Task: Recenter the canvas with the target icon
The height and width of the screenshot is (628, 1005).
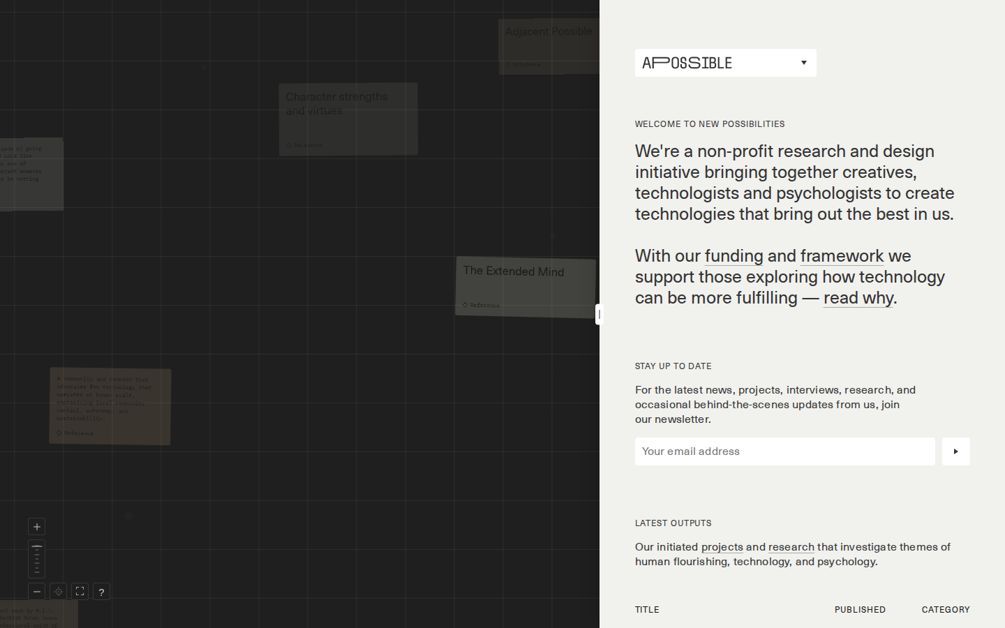Action: 59,592
